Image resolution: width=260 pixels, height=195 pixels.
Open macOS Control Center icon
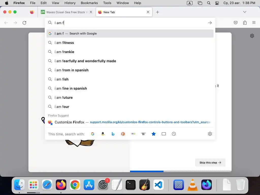[217, 3]
